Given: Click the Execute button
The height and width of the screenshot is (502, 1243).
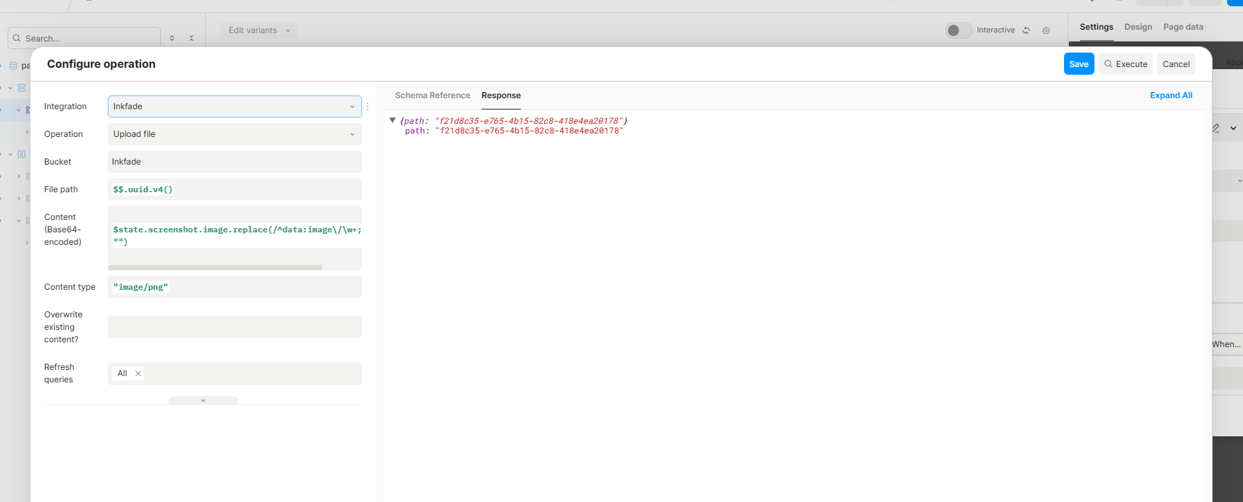Looking at the screenshot, I should tap(1126, 64).
